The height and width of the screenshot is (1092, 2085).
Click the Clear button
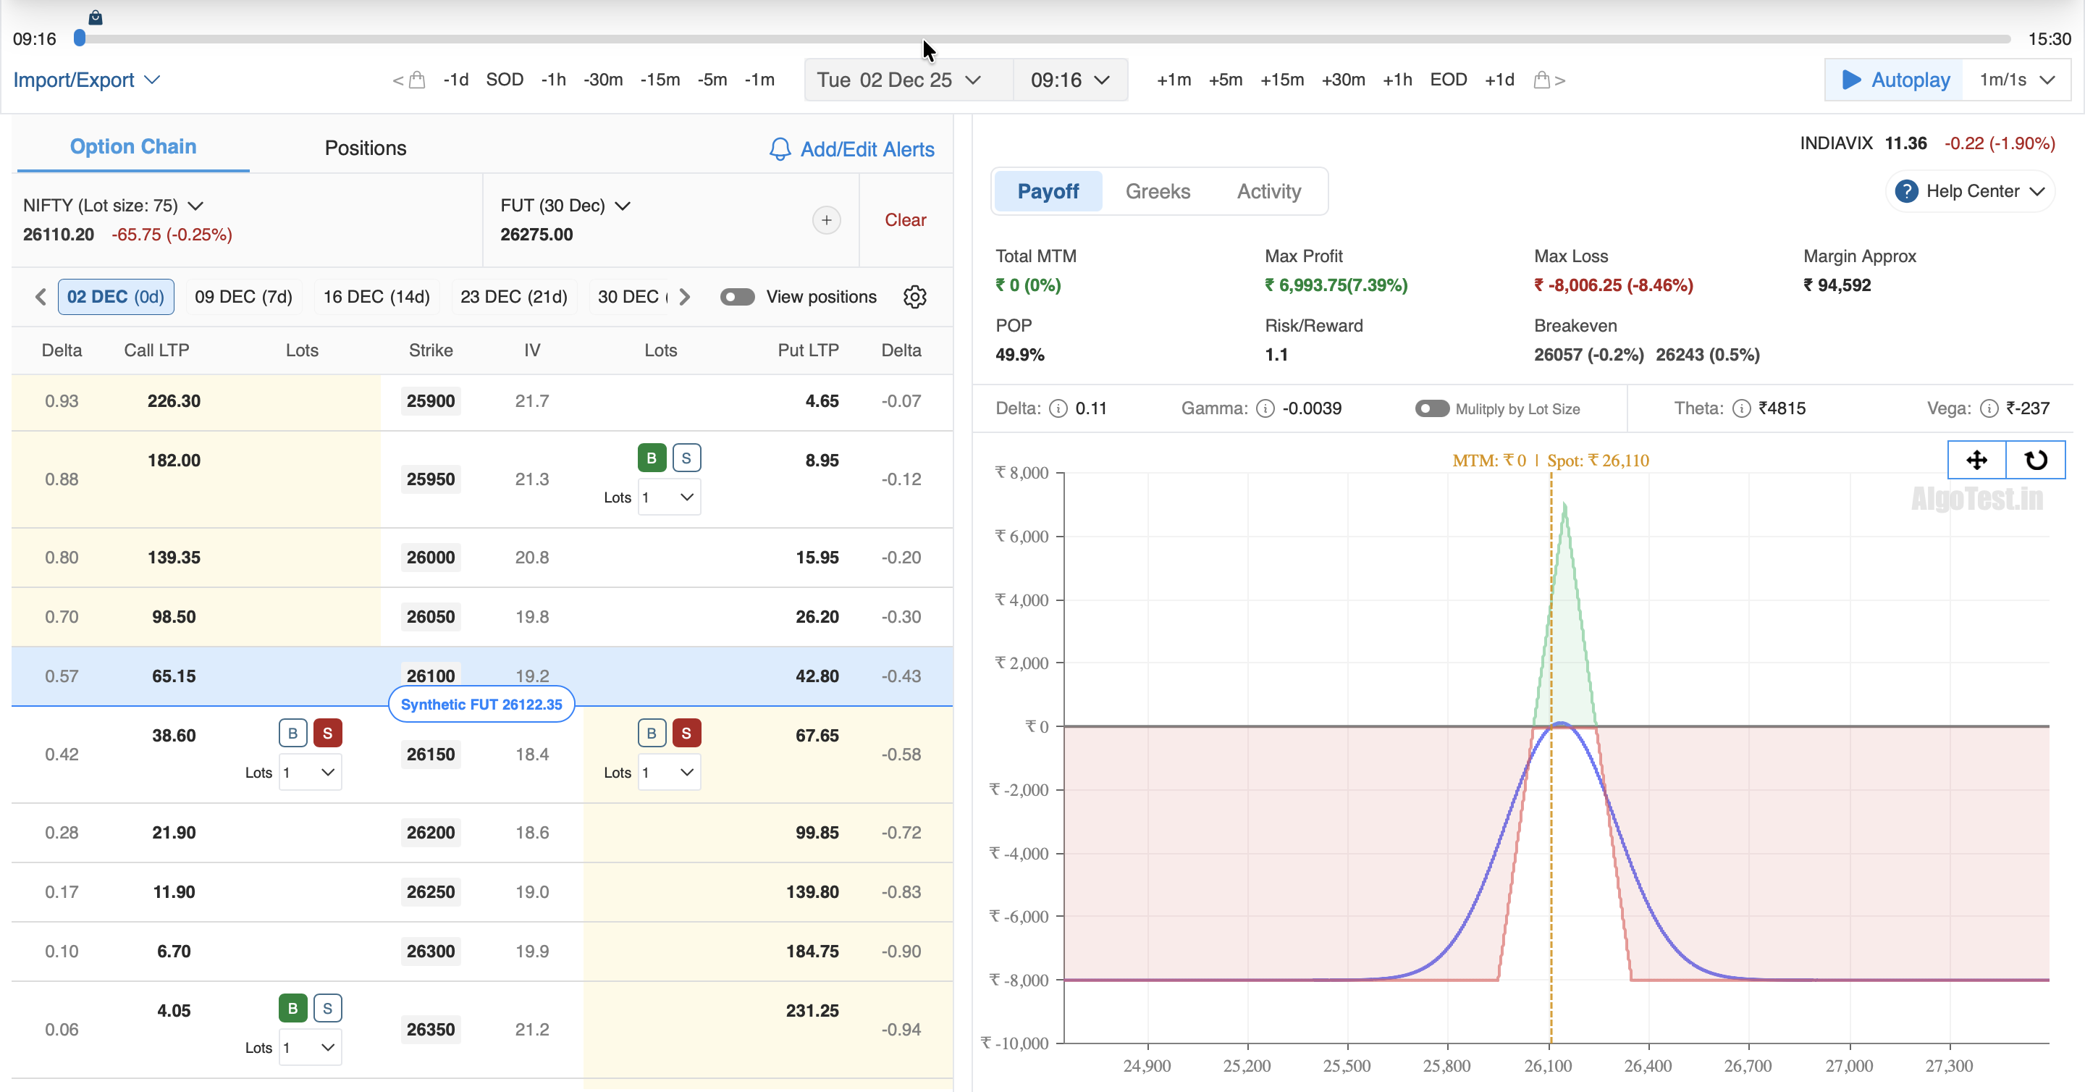(x=905, y=219)
